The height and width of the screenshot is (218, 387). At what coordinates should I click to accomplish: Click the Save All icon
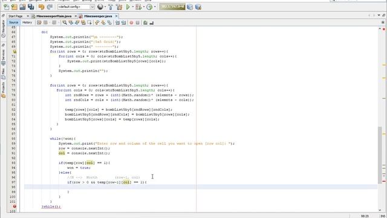coord(31,7)
